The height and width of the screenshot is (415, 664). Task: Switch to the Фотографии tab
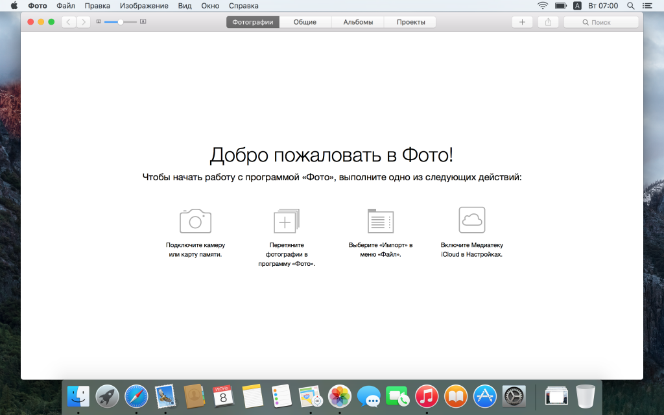pos(253,22)
